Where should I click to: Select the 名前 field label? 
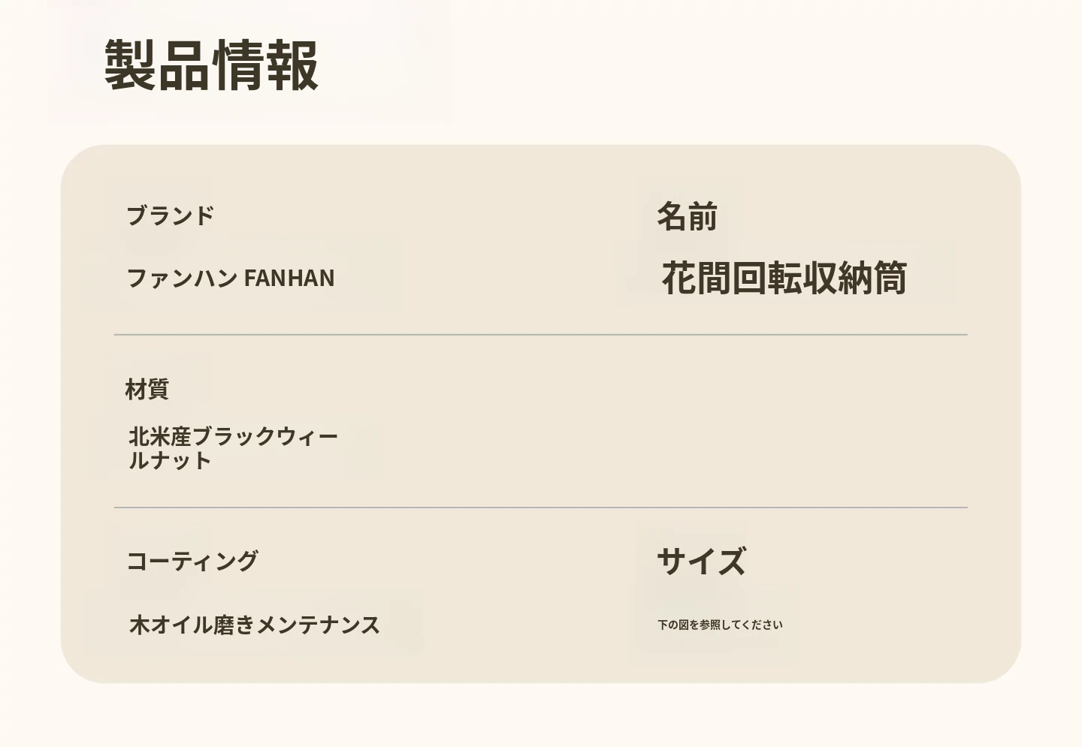tap(687, 216)
